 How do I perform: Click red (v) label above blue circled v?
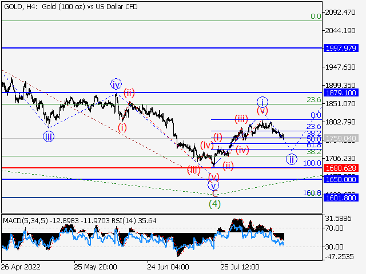pyautogui.click(x=214, y=177)
